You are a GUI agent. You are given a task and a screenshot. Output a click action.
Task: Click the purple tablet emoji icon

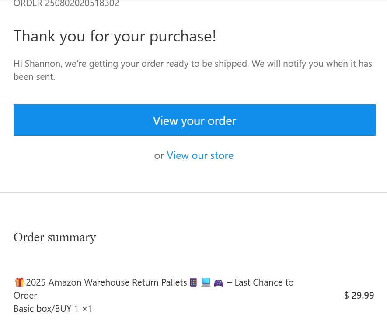(x=193, y=282)
